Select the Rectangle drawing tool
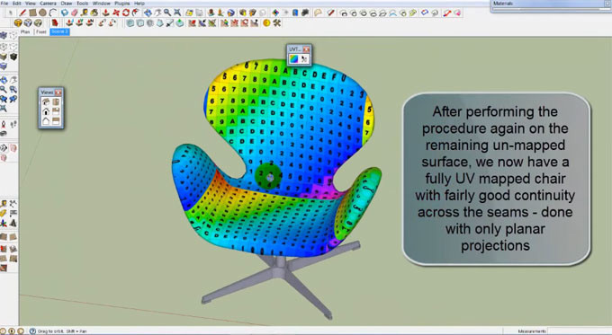 pos(32,13)
